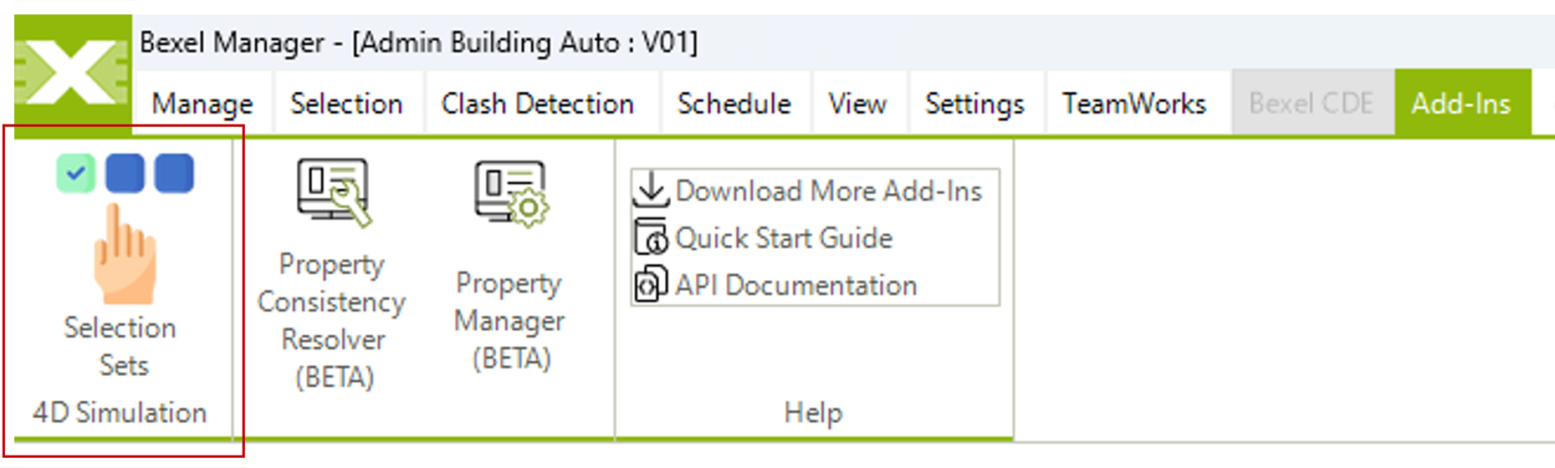The image size is (1555, 468).
Task: Click the greyed Bexel CDE tab
Action: 1311,104
